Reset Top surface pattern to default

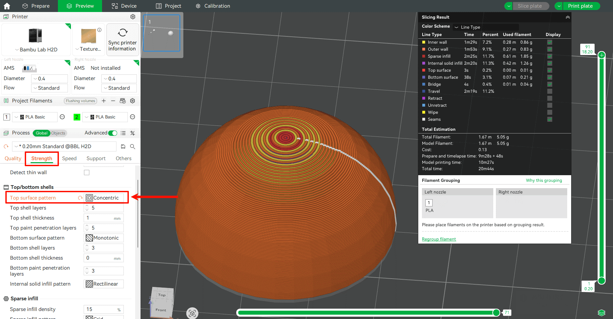coord(80,198)
